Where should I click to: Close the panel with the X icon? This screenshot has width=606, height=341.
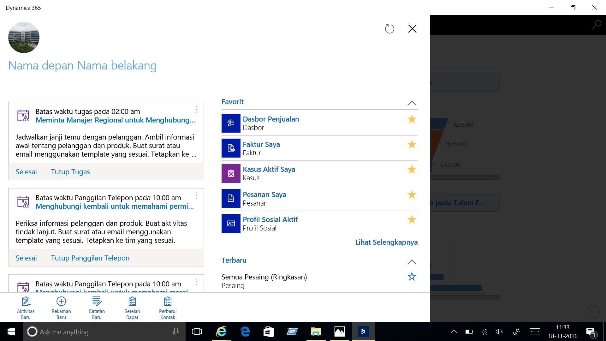[412, 29]
